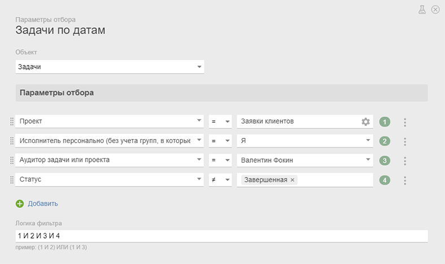
Task: Click the green number 4 badge
Action: 385,180
